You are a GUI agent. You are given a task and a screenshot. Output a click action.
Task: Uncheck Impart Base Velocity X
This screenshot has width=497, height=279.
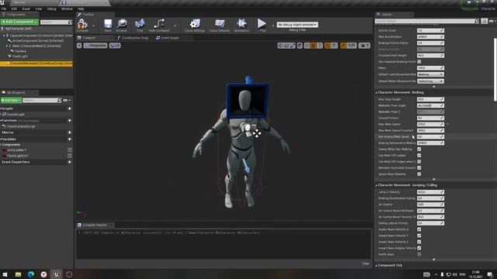pyautogui.click(x=419, y=229)
